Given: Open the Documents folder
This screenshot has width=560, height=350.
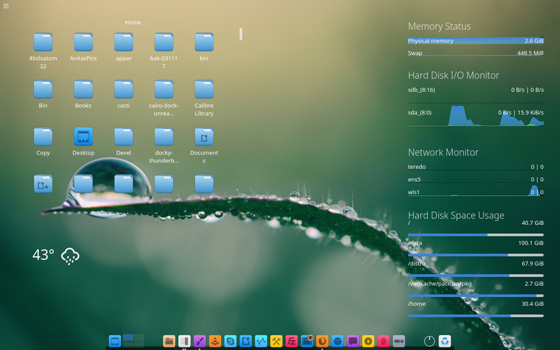Looking at the screenshot, I should tap(204, 137).
